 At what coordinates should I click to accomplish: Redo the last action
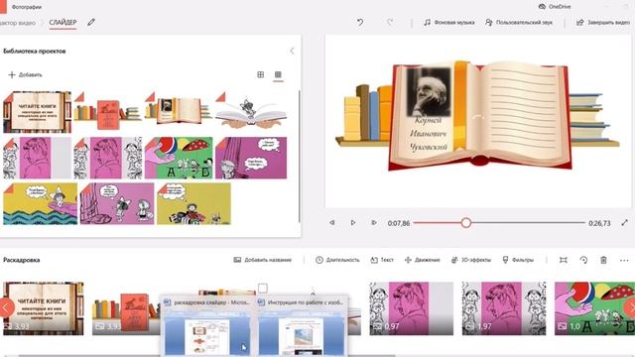[390, 22]
